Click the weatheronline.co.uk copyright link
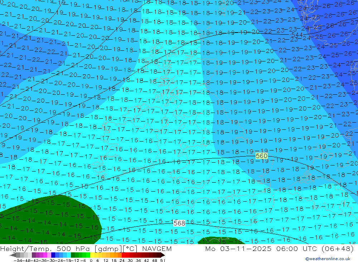The height and width of the screenshot is (262, 358). click(x=328, y=259)
